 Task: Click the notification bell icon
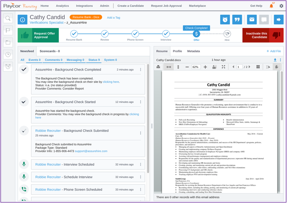[272, 6]
